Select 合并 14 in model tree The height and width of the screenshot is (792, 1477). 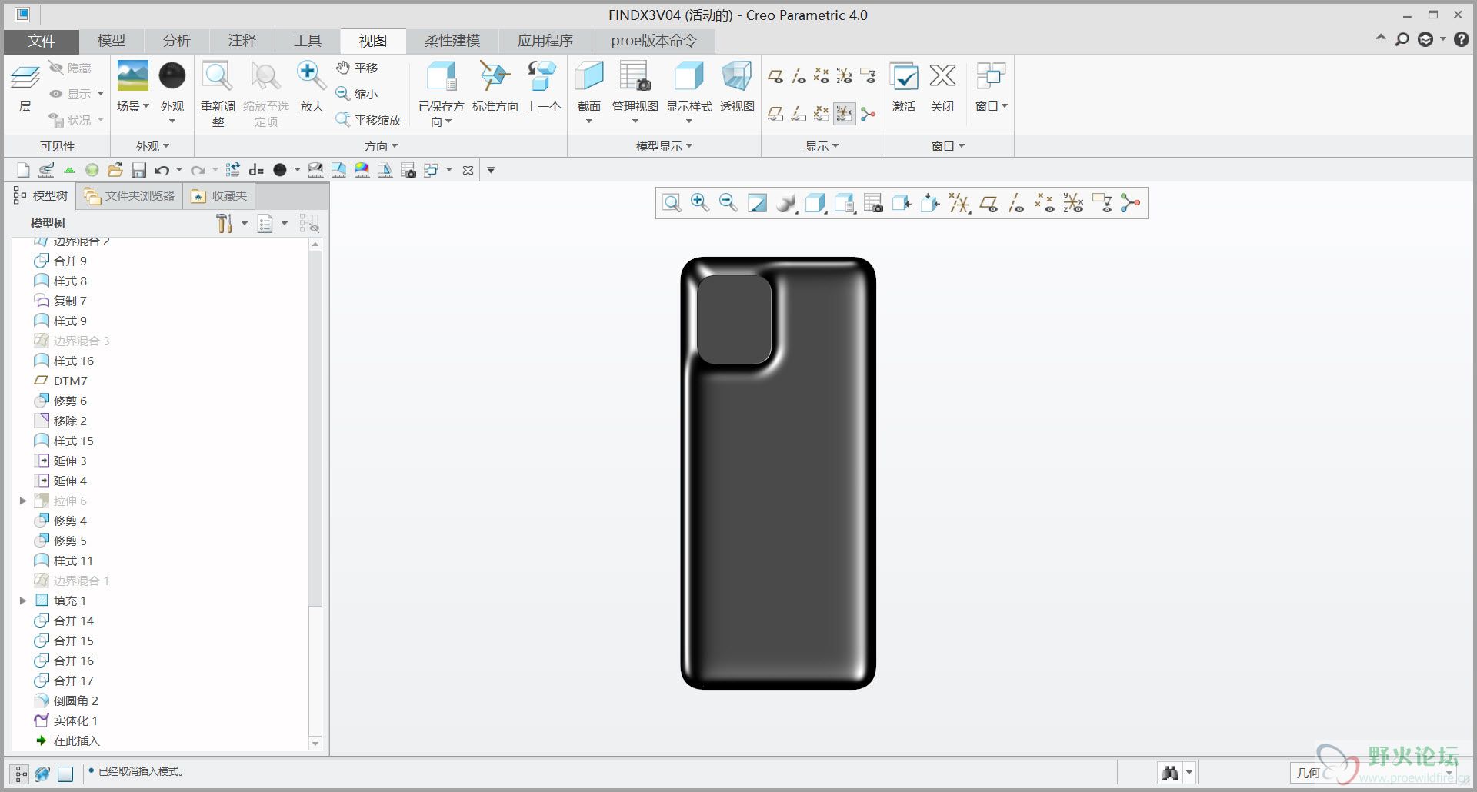click(x=64, y=621)
